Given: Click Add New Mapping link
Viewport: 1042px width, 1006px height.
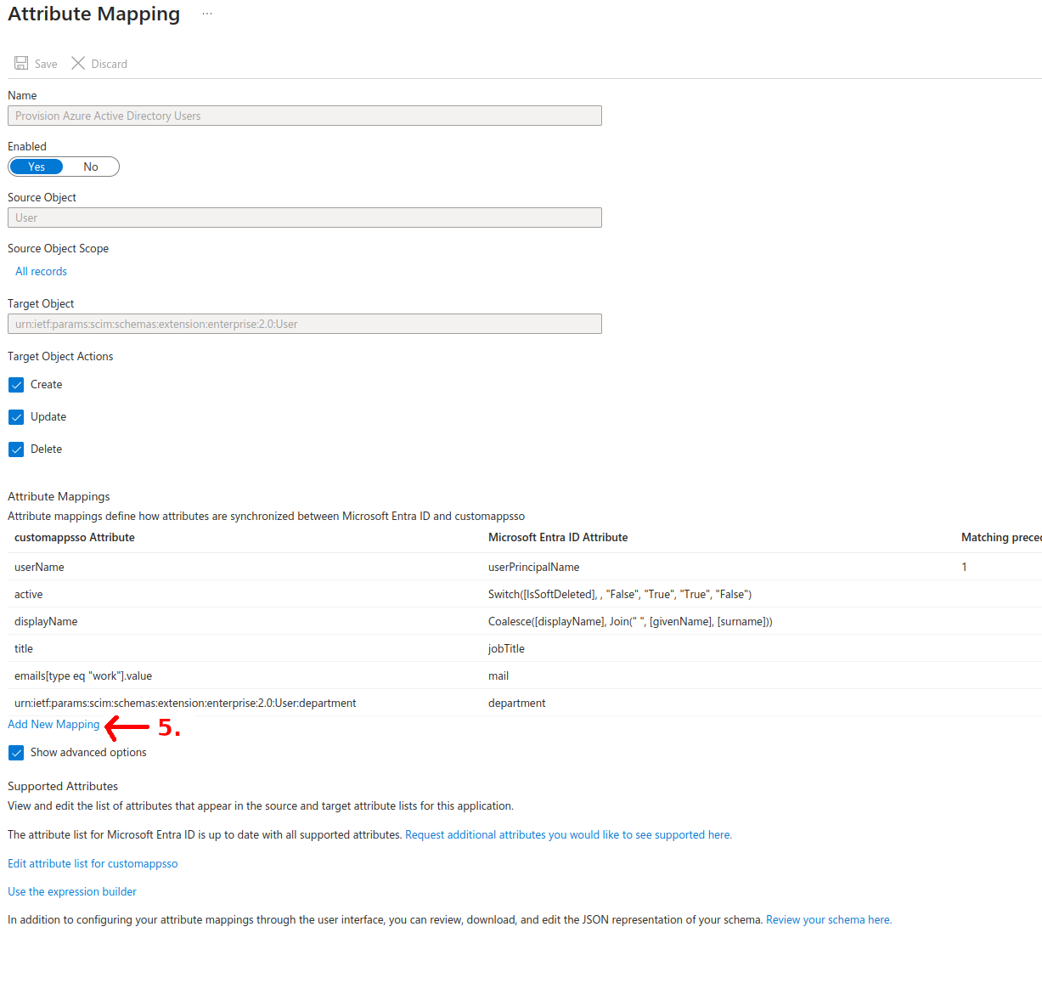Looking at the screenshot, I should coord(54,725).
